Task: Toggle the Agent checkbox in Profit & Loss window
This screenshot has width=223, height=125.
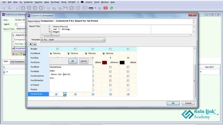Action: (16, 24)
